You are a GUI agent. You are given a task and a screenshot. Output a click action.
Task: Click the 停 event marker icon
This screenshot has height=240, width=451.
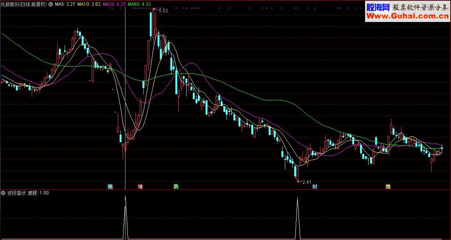110,187
